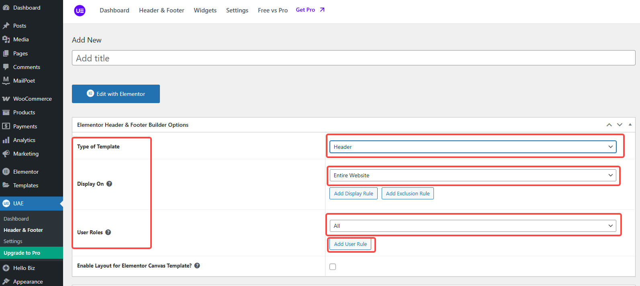Enable Layout for Elementor Canvas Template checkbox
The width and height of the screenshot is (640, 286).
coord(333,267)
